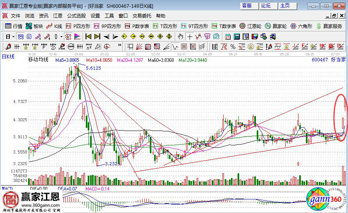
Task: Open the 交易委托 menu
Action: 142,16
